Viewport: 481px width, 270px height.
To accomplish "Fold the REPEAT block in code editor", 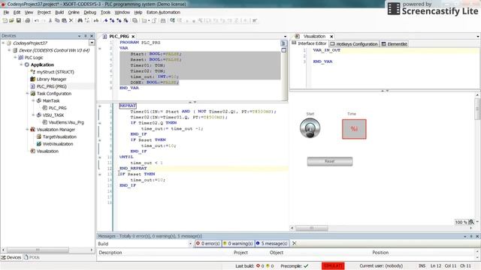I will pyautogui.click(x=100, y=106).
